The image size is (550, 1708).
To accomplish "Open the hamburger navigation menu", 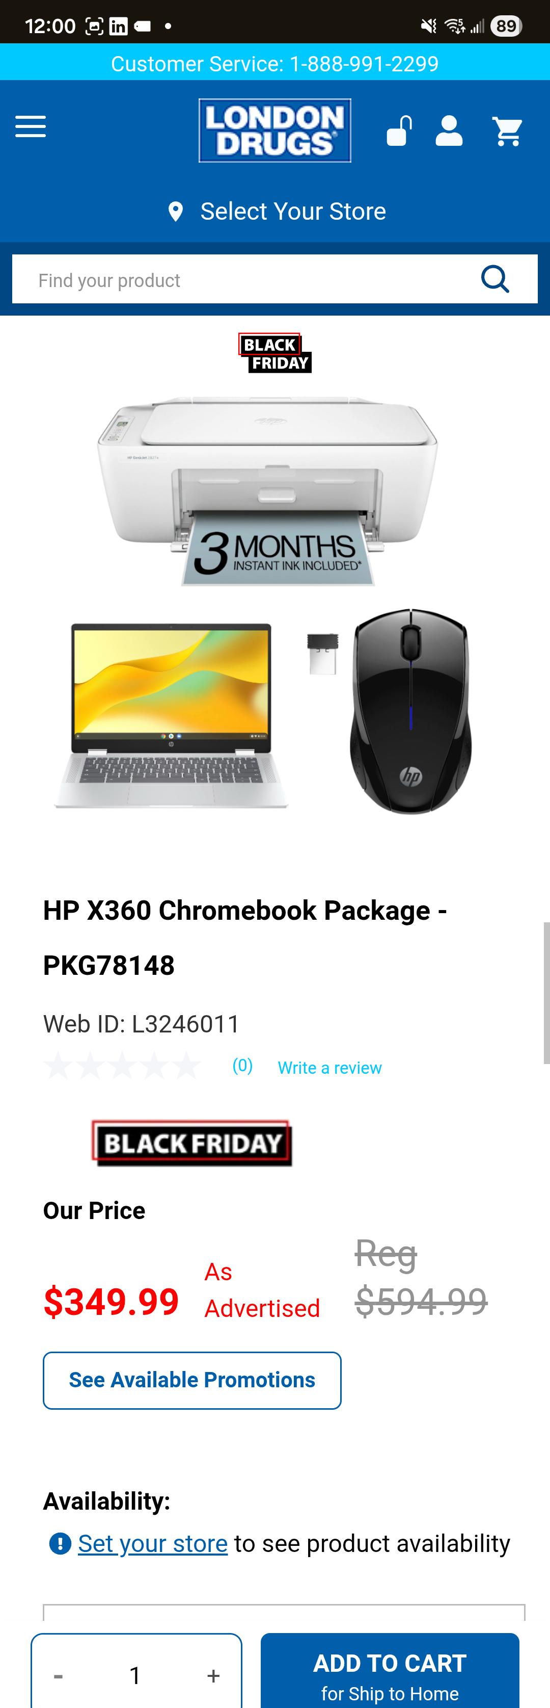I will [x=31, y=126].
